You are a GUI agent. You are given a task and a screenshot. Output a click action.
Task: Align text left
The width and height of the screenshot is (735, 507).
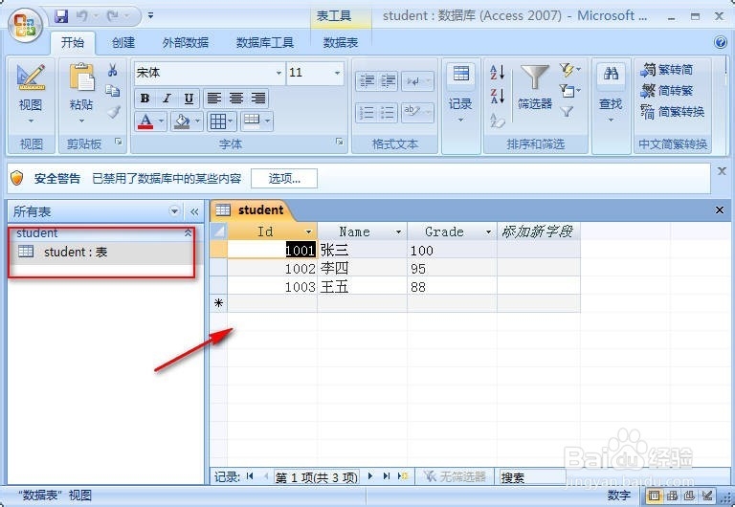(213, 98)
